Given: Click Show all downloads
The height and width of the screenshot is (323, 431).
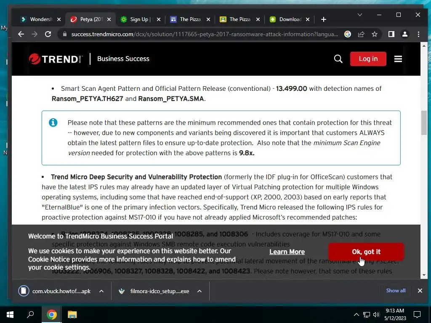Looking at the screenshot, I should [396, 291].
